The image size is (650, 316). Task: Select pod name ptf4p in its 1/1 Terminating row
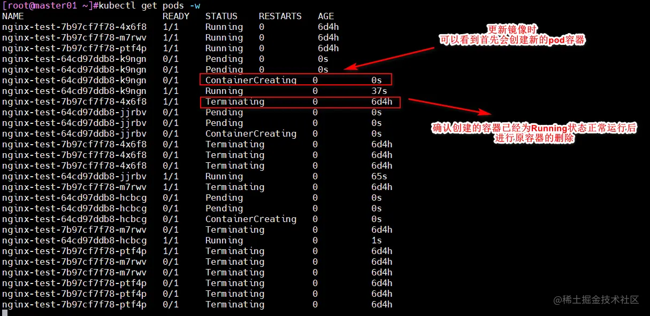point(74,251)
